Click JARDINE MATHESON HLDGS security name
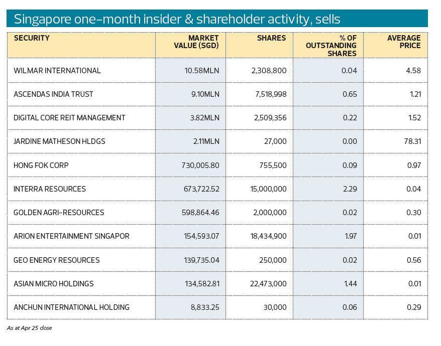Viewport: 441px width, 346px height. (60, 141)
